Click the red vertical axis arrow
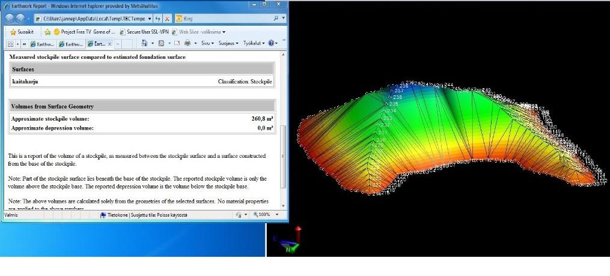610x276 pixels. (x=298, y=235)
